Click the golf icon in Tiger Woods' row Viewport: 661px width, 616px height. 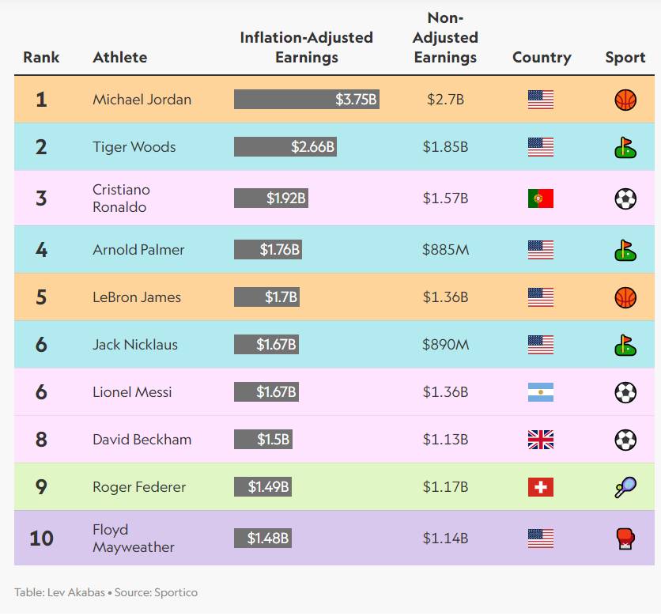(625, 147)
